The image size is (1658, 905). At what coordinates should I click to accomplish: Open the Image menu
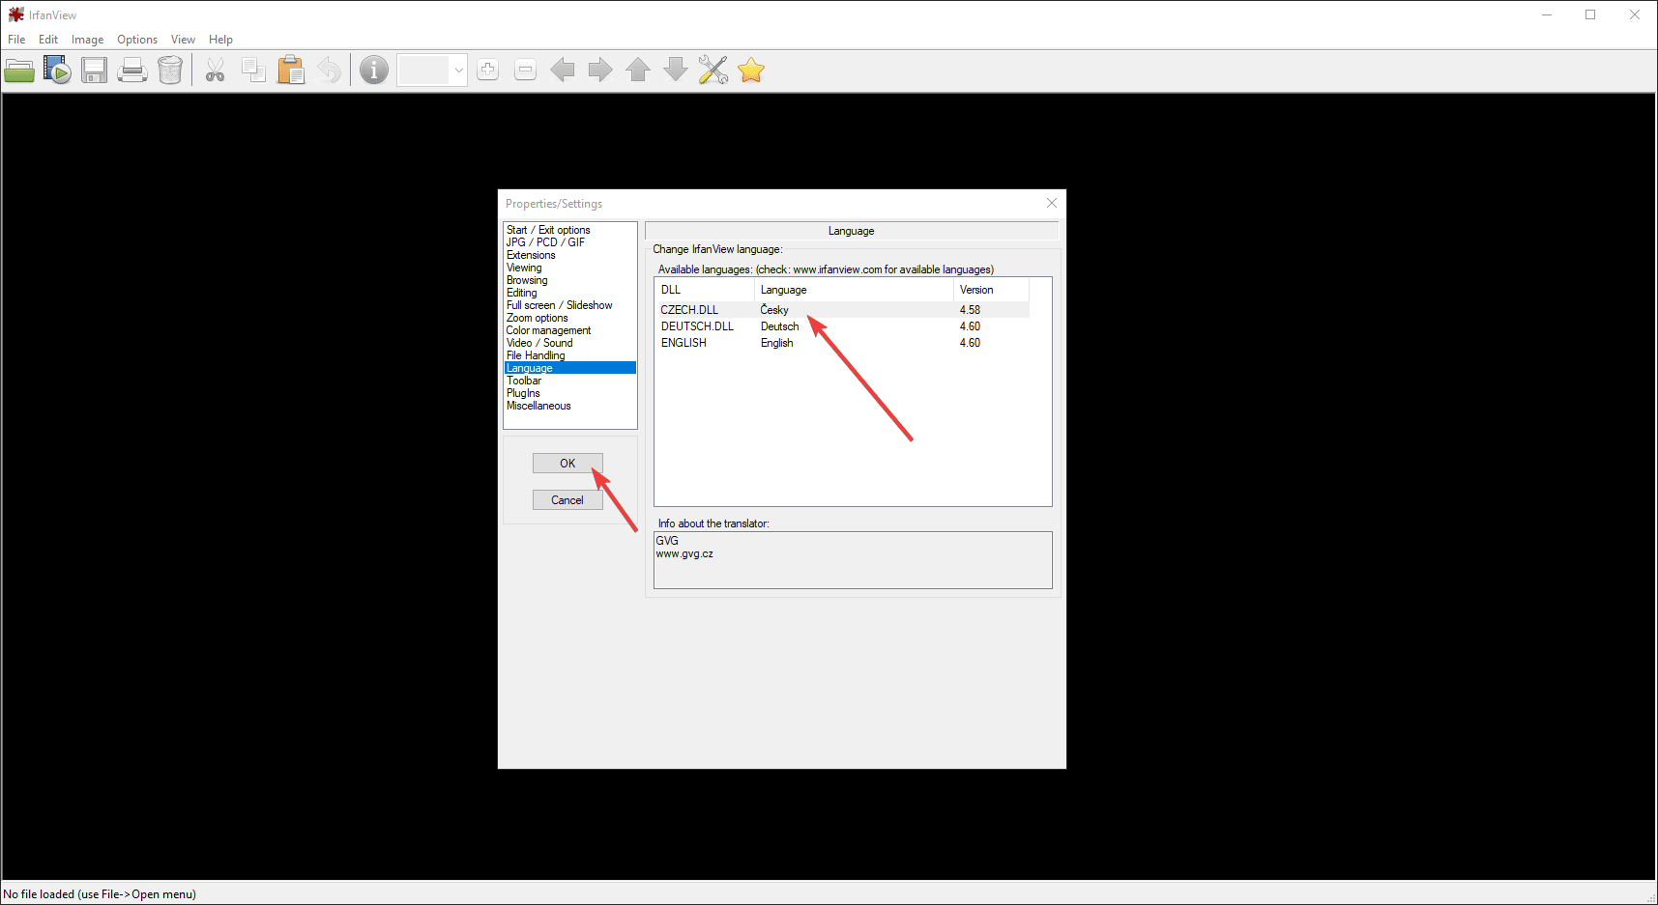(87, 40)
